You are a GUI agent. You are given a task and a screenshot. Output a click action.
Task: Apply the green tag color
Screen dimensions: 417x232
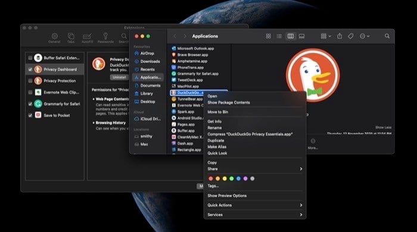(232, 178)
